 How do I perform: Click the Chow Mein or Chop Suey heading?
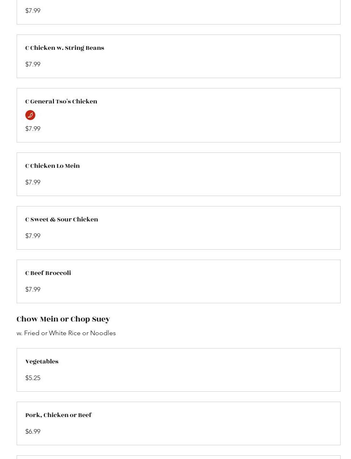click(x=63, y=319)
